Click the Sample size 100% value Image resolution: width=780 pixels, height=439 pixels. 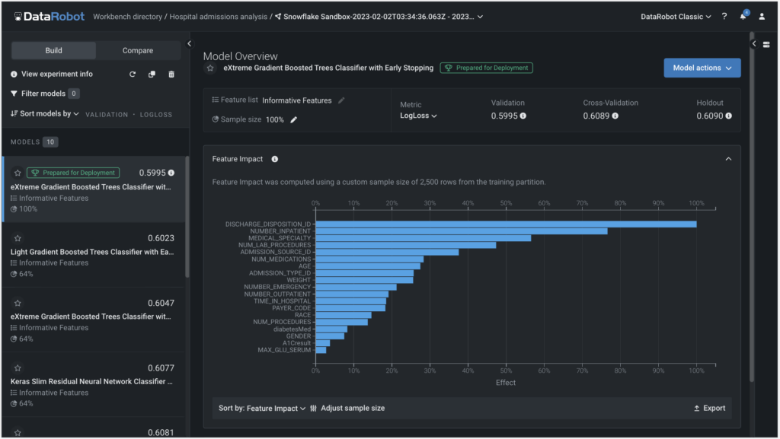click(x=274, y=119)
